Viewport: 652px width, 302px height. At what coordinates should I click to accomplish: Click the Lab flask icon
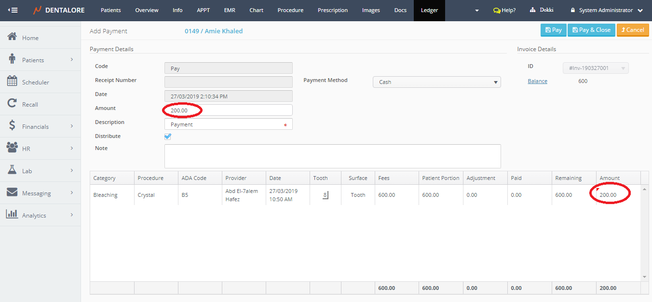(x=12, y=170)
